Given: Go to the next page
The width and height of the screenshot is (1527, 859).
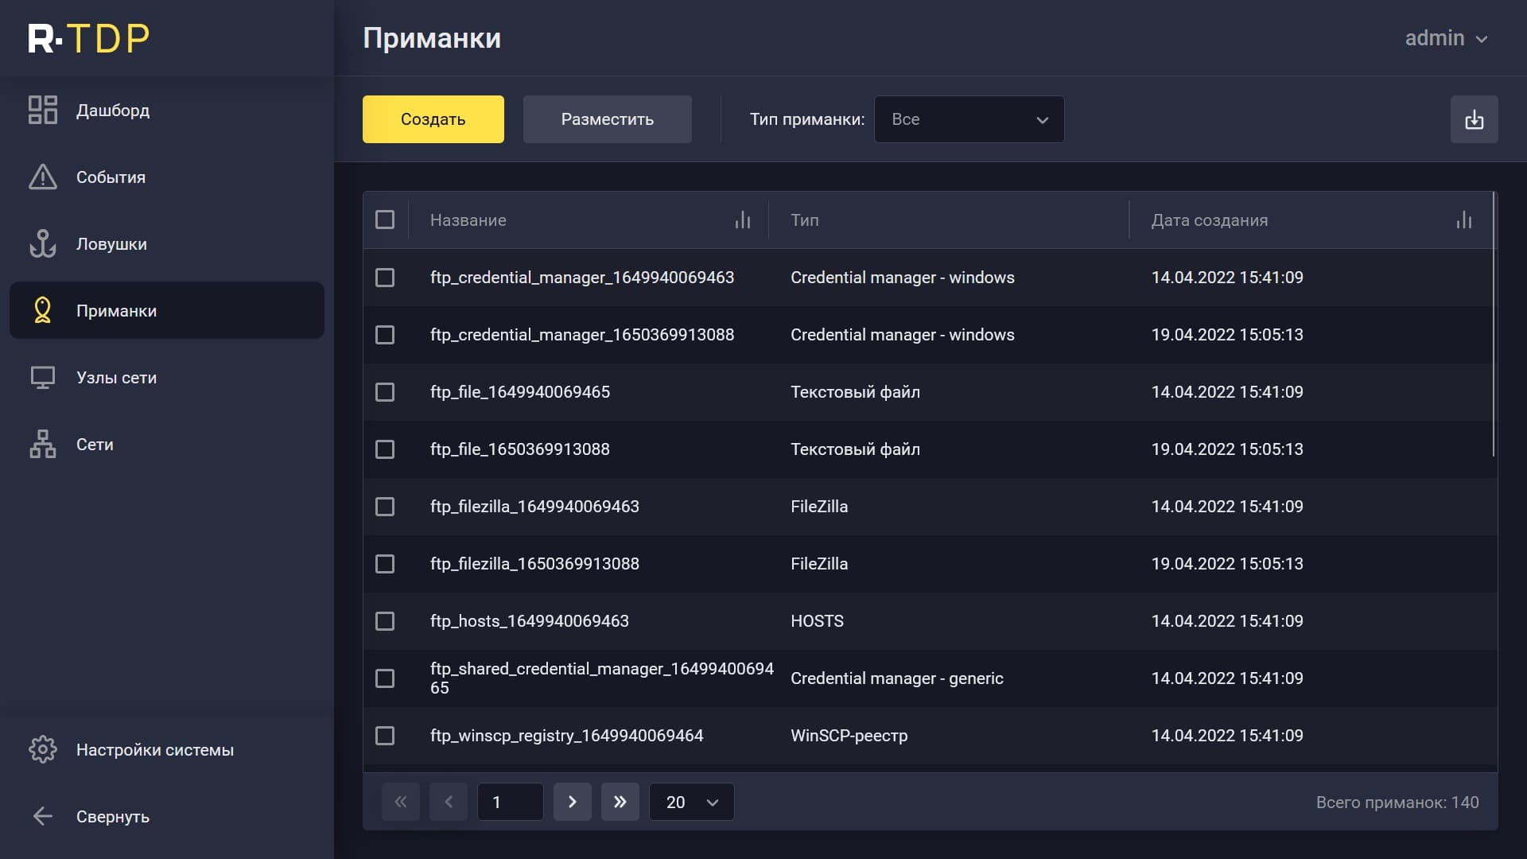Looking at the screenshot, I should pyautogui.click(x=573, y=802).
